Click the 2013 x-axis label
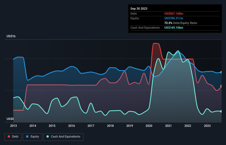 tap(13, 126)
